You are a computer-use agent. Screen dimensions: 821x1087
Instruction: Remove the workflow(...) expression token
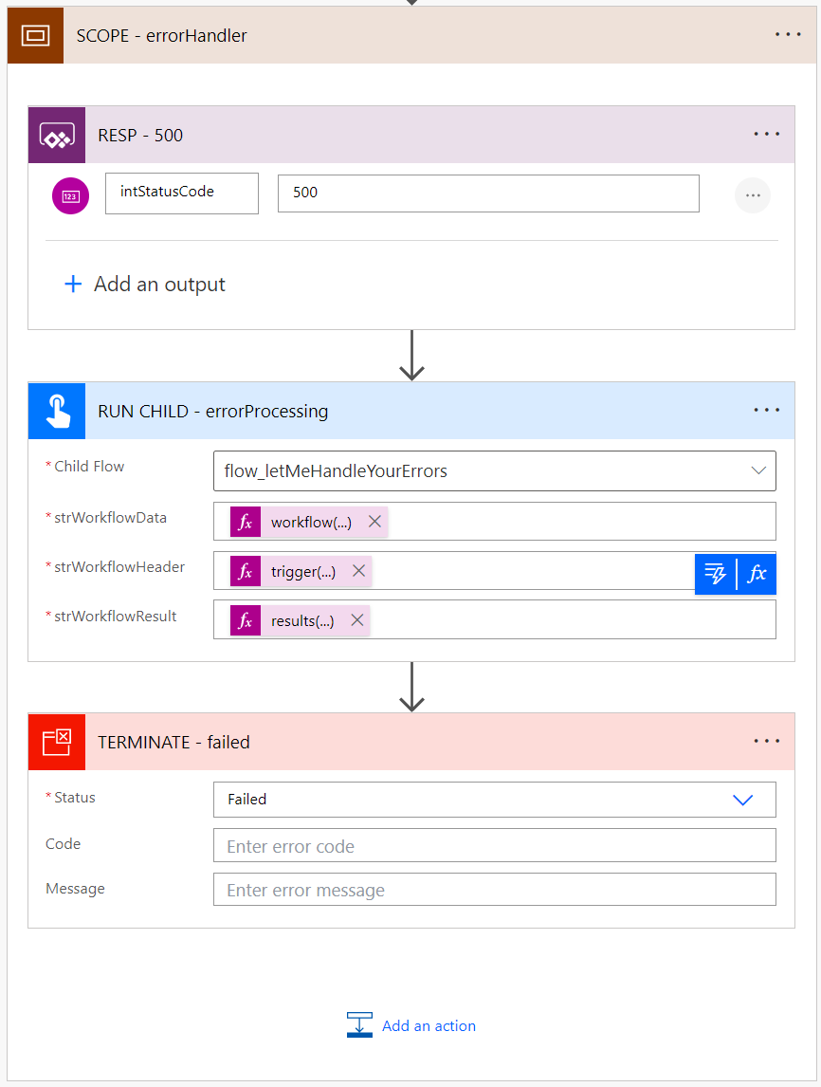(374, 522)
